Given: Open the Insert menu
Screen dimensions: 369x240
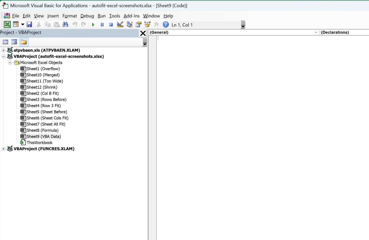Looking at the screenshot, I should [53, 16].
